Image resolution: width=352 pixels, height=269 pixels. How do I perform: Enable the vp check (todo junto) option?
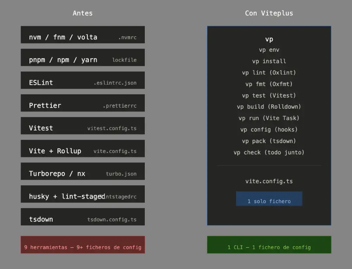coord(269,152)
